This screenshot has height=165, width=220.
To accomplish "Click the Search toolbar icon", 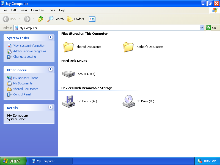I will coord(56,19).
